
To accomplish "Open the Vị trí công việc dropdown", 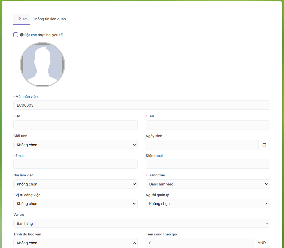I will point(75,204).
